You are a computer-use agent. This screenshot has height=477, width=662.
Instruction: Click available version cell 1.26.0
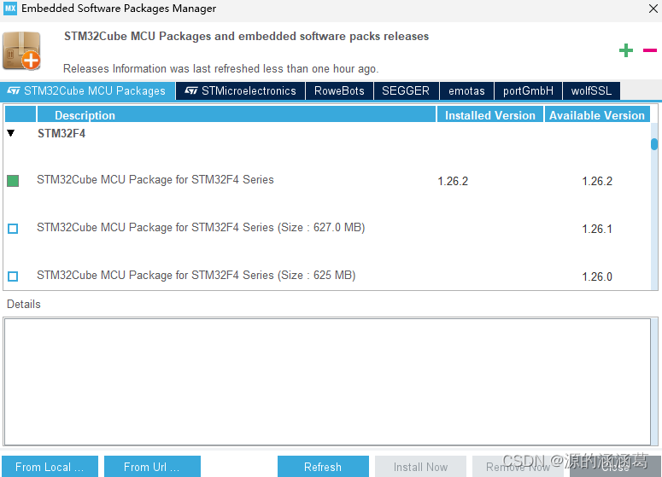[597, 276]
